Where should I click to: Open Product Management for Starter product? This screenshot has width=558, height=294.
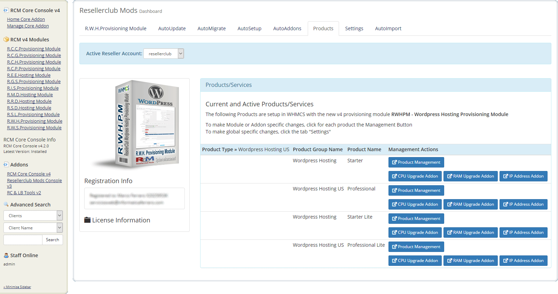416,162
